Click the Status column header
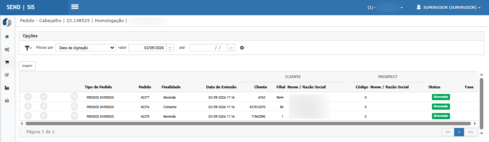489x142 pixels. pyautogui.click(x=434, y=87)
